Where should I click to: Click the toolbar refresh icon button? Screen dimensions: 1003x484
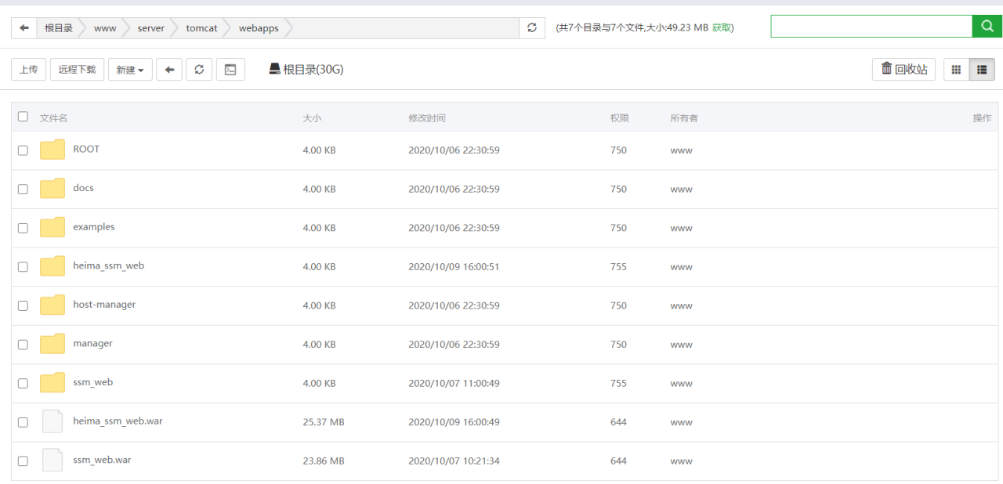click(199, 70)
